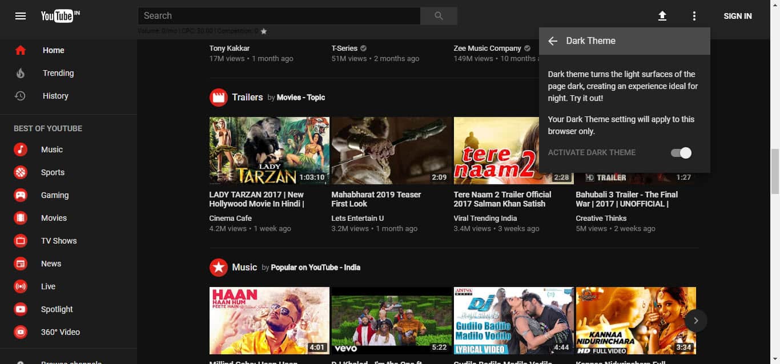Open the Zee Music Company channel
Viewport: 780px width, 364px height.
(x=488, y=48)
